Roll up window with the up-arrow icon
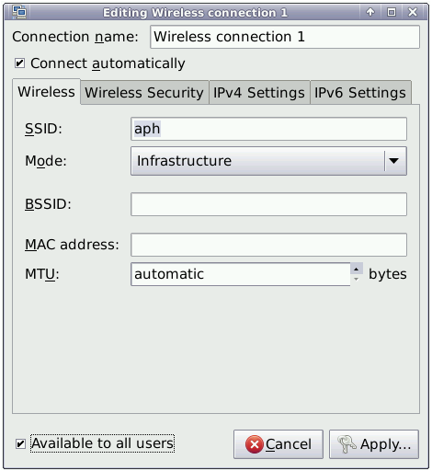The height and width of the screenshot is (471, 432). coord(370,12)
